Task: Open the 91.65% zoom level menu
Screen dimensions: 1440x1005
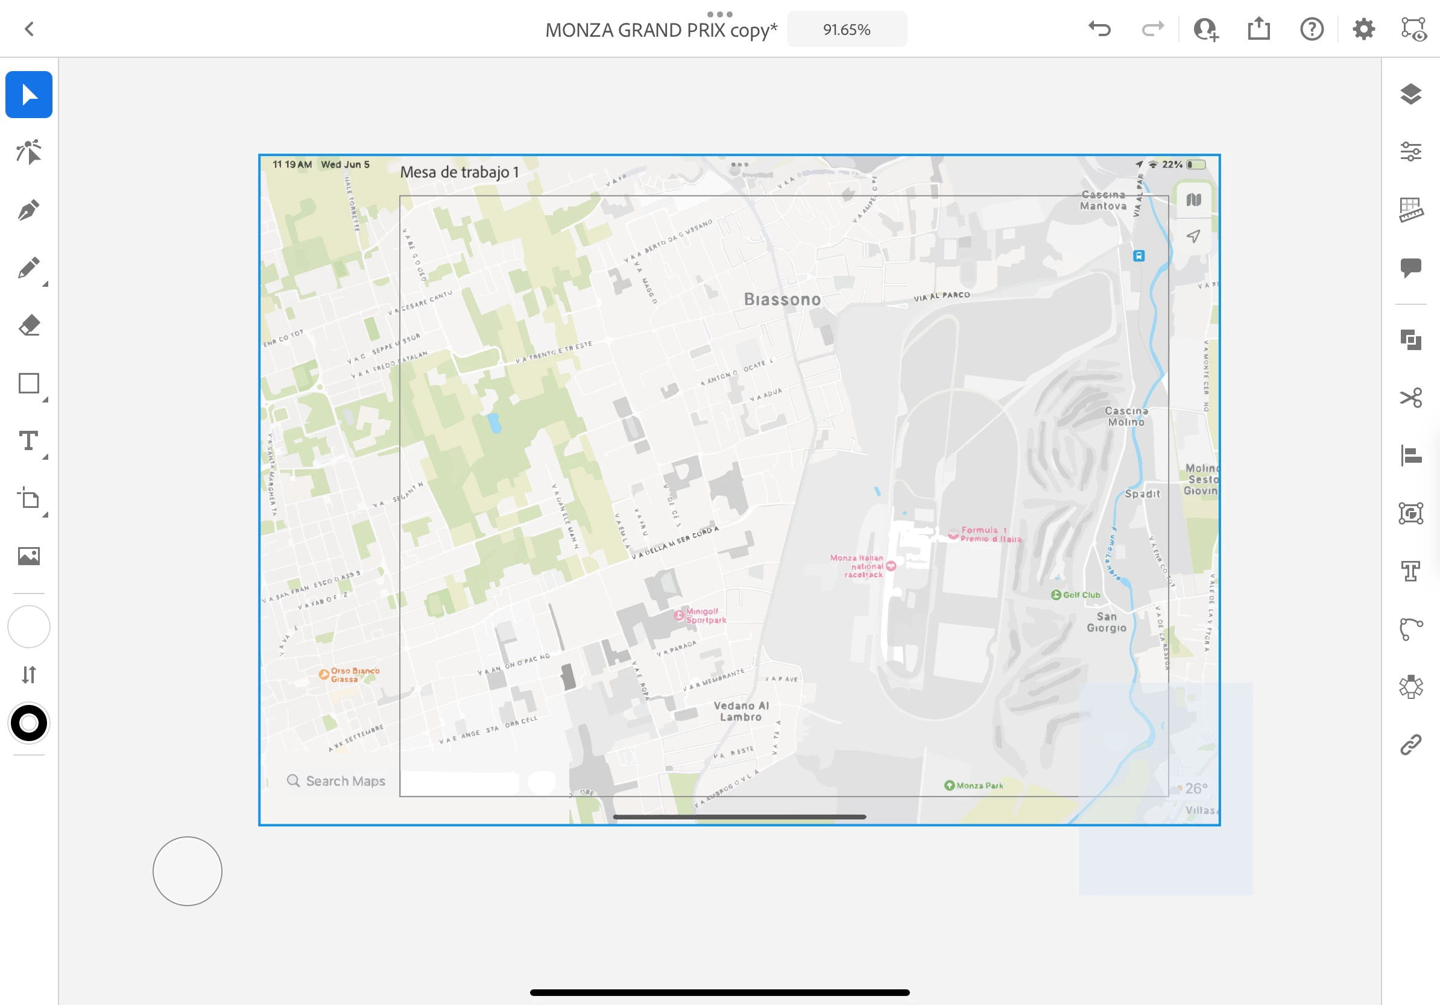Action: point(846,30)
